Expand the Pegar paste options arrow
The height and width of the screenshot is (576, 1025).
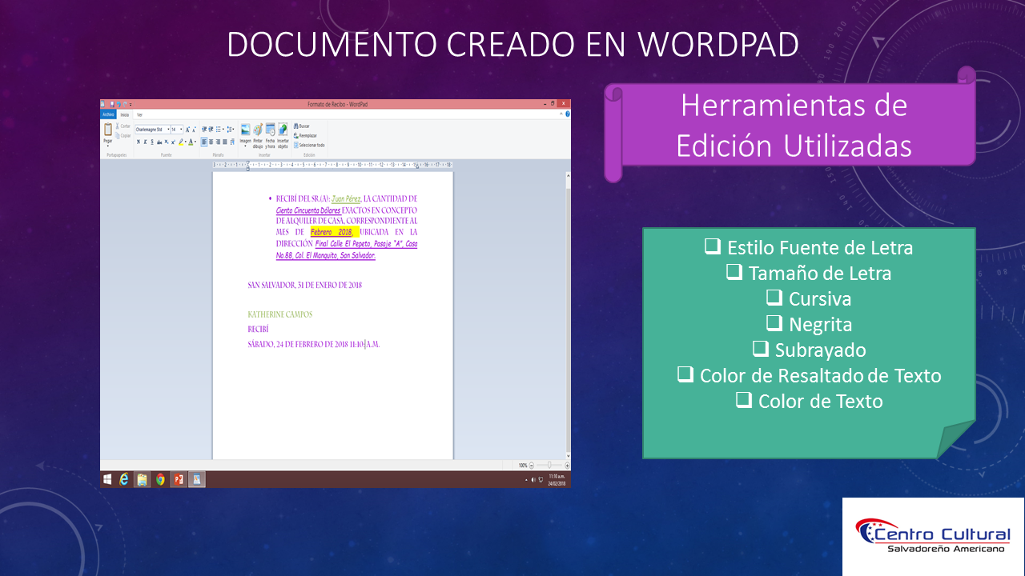click(x=108, y=146)
